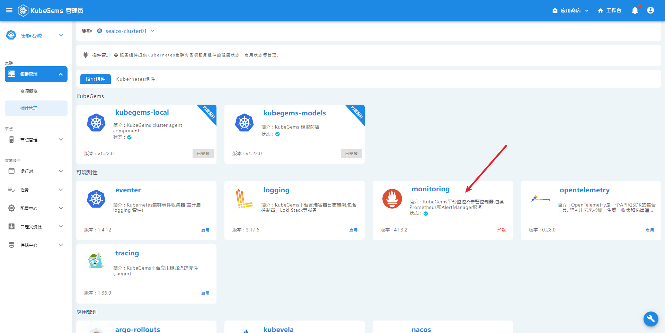The height and width of the screenshot is (333, 665).
Task: Click the cluster management server icon
Action: point(11,74)
